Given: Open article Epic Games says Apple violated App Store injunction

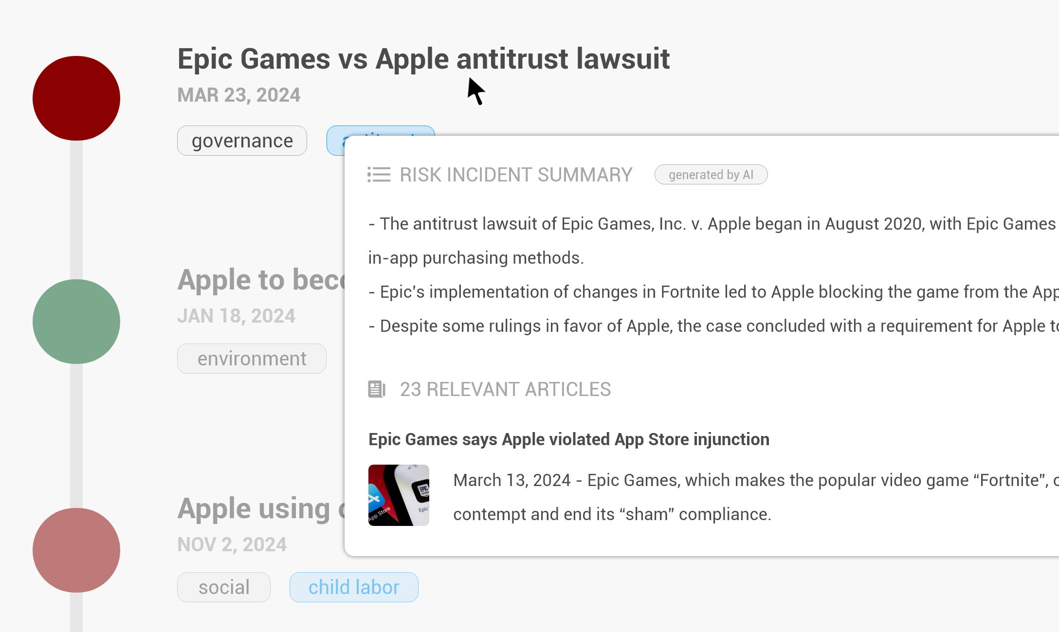Looking at the screenshot, I should [x=569, y=439].
